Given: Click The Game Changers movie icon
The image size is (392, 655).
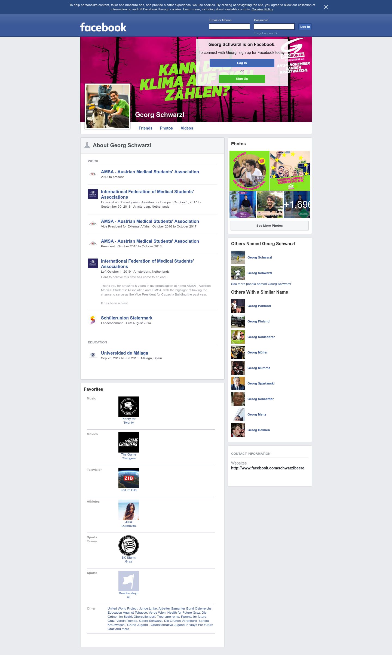Looking at the screenshot, I should click(128, 442).
